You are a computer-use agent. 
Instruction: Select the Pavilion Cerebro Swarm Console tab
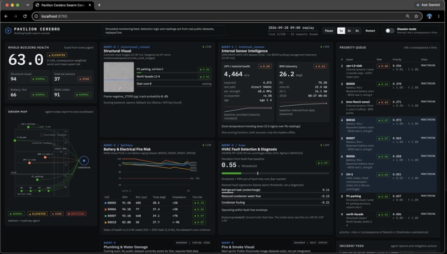(63, 5)
